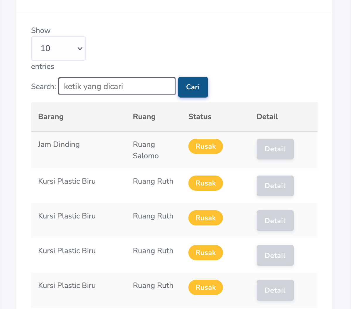The width and height of the screenshot is (351, 309).
Task: Click the Detail column header
Action: pos(267,117)
